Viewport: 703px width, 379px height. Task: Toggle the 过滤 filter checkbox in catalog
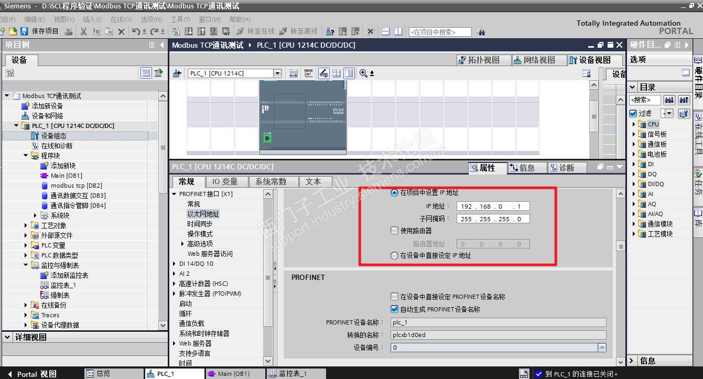(x=633, y=113)
